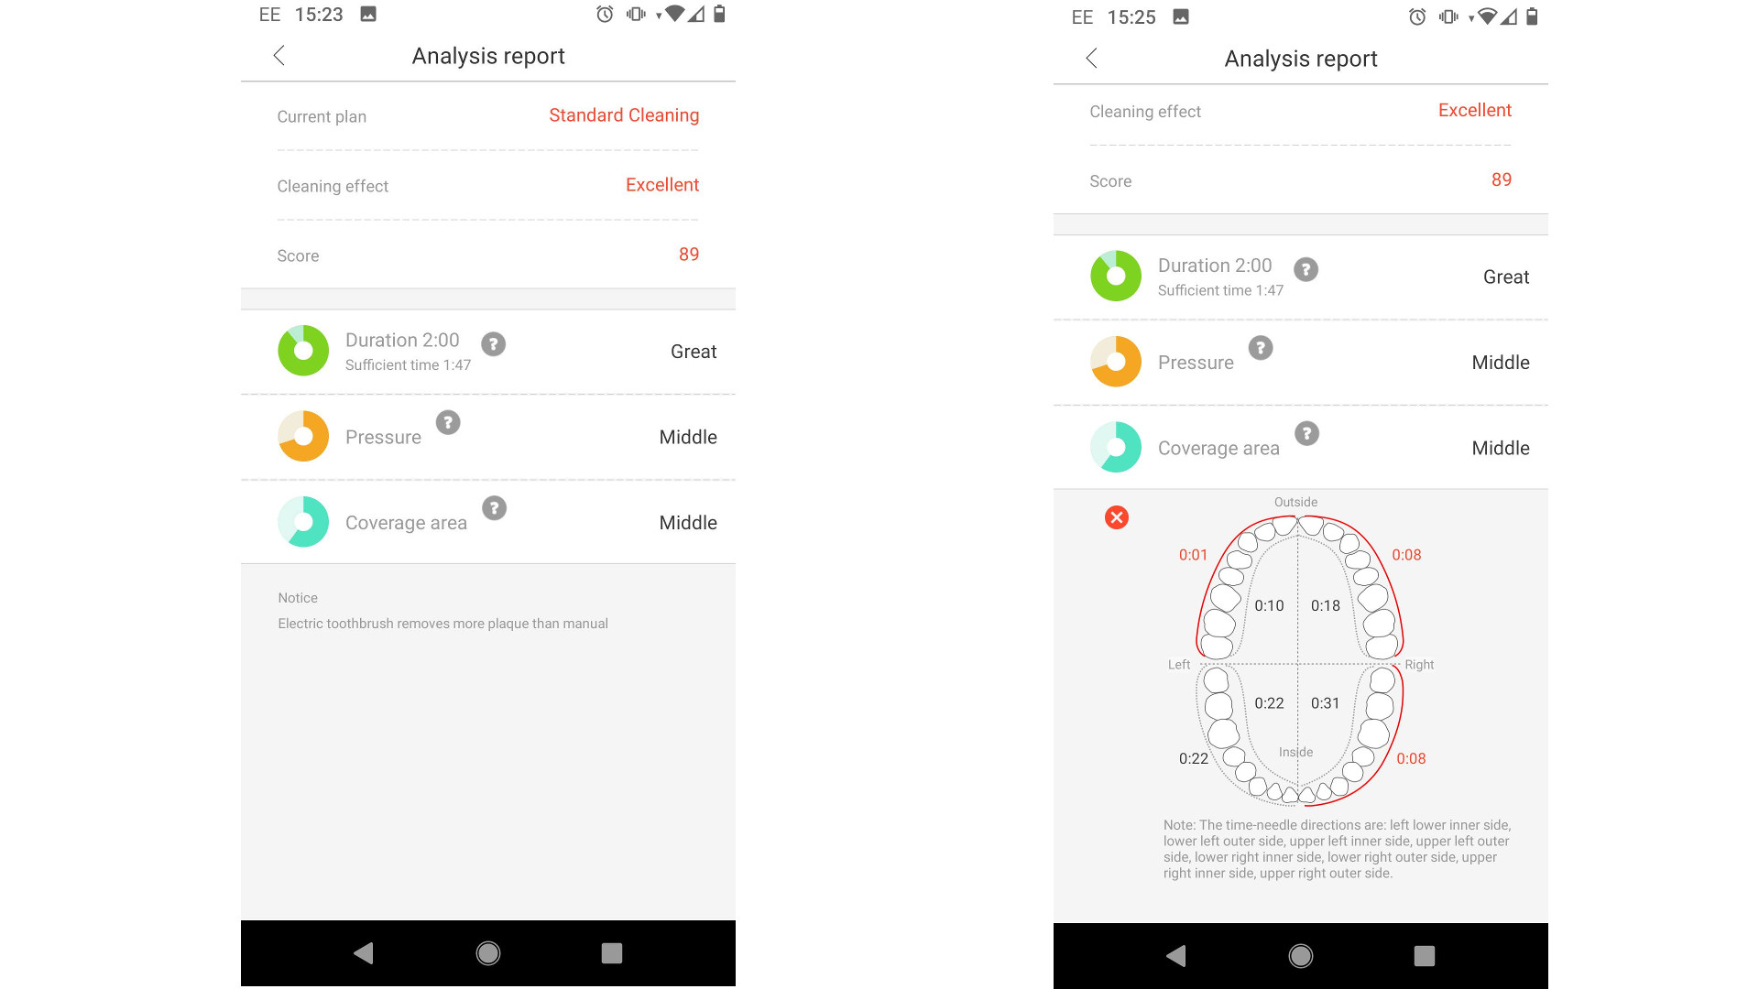Click the red X close icon on dental map

pyautogui.click(x=1116, y=516)
